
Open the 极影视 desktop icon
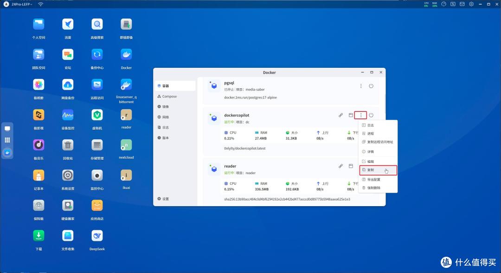click(x=39, y=115)
